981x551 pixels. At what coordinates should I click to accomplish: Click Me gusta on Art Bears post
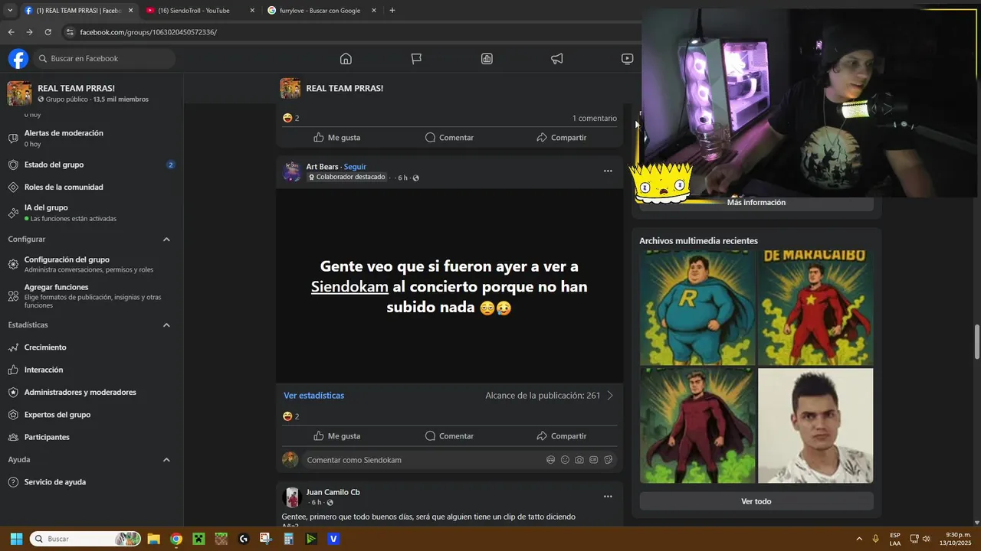[x=336, y=436]
